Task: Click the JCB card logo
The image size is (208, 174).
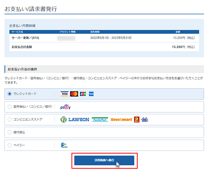Action: [x=83, y=94]
